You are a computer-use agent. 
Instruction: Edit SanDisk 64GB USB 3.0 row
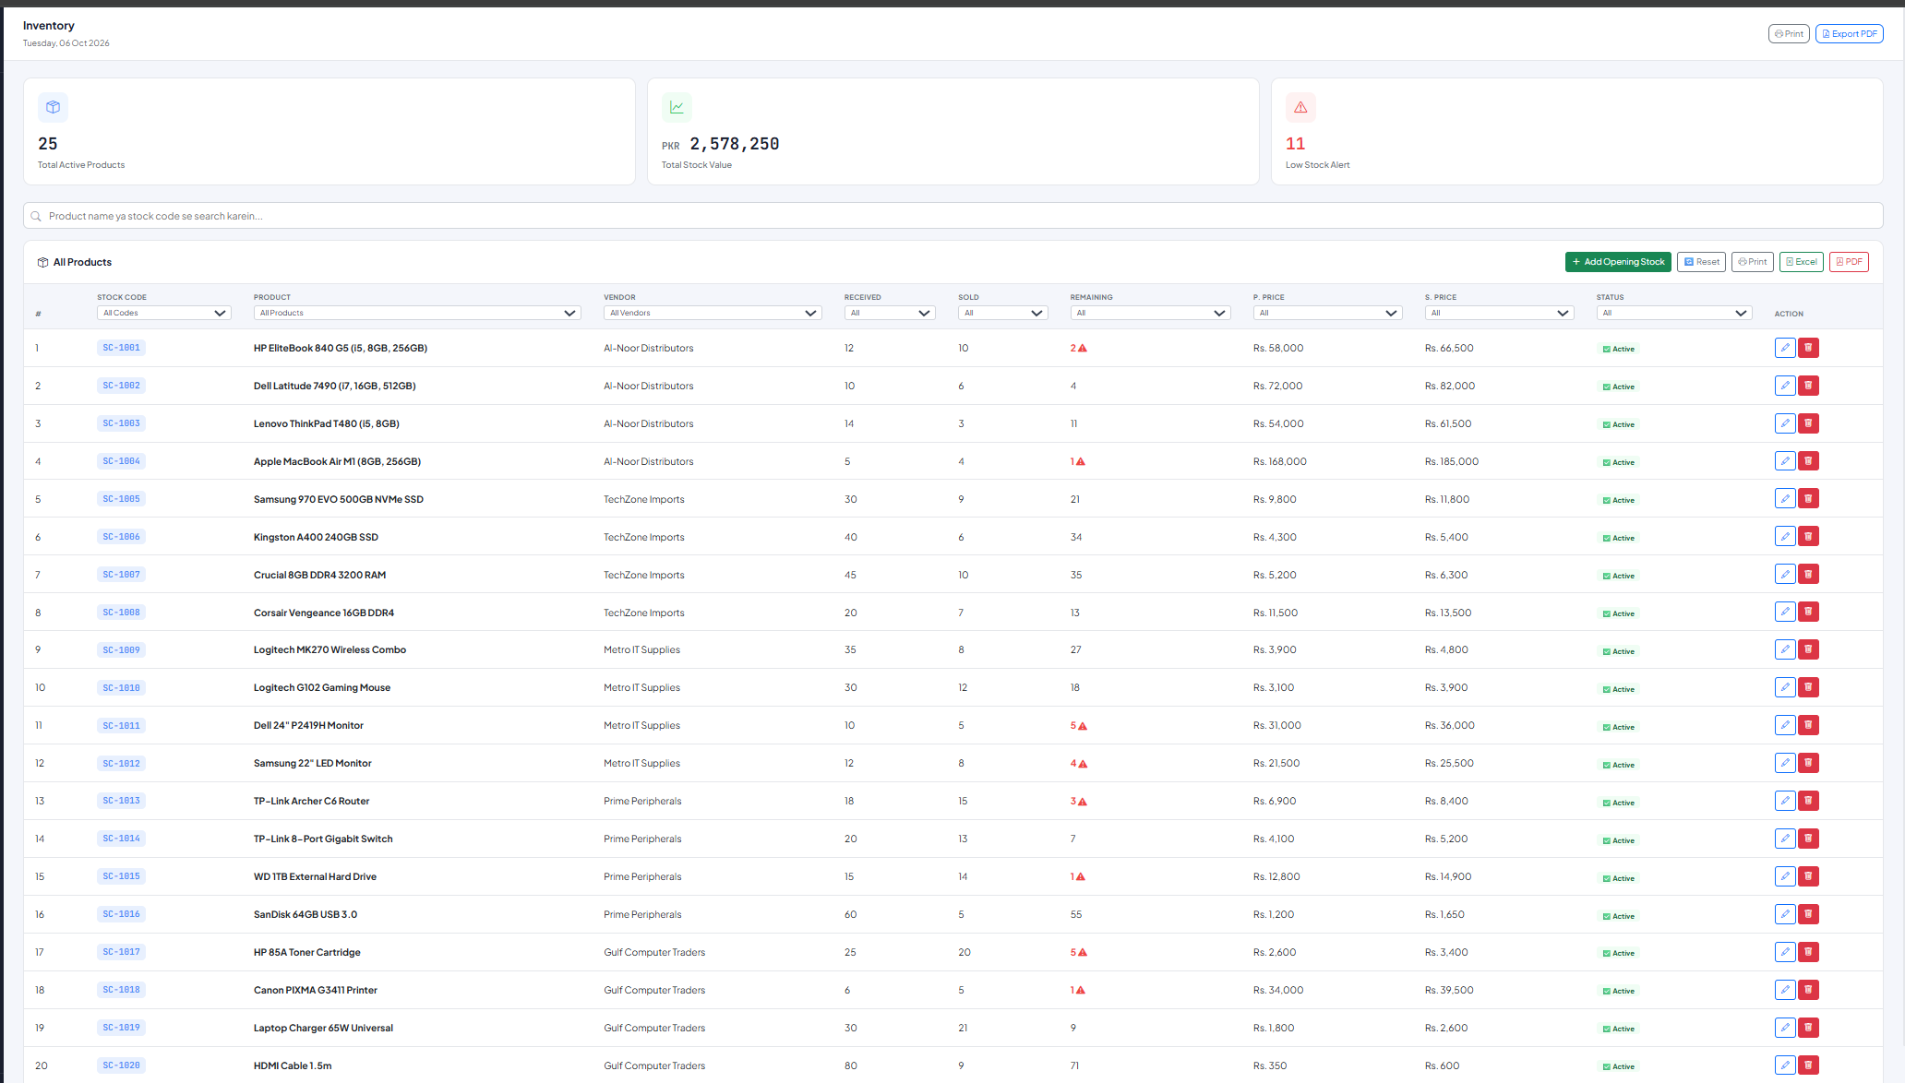click(1785, 914)
